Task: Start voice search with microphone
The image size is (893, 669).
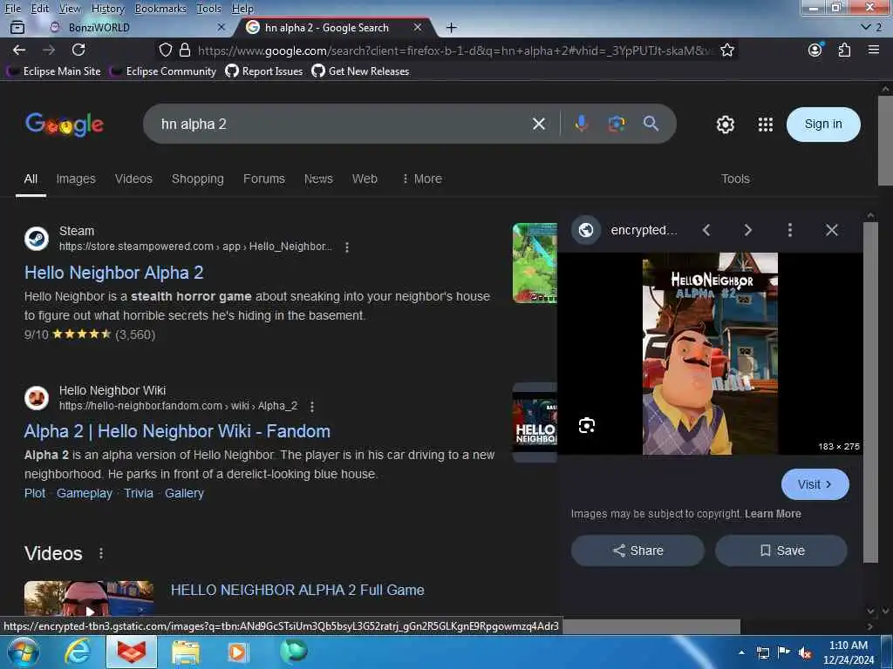Action: (x=581, y=124)
